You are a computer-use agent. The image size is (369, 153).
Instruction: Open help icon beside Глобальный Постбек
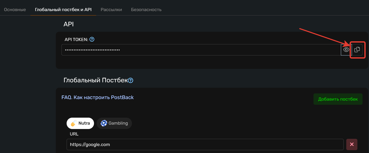click(x=131, y=80)
